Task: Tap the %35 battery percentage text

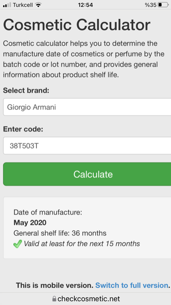Action: (150, 5)
